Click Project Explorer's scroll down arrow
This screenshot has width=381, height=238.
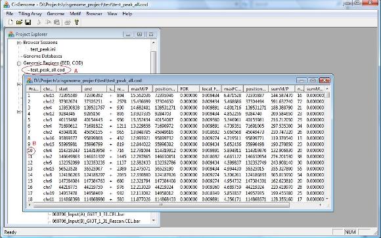coord(153,220)
